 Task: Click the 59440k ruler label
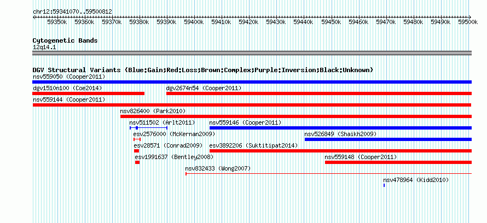(x=304, y=22)
